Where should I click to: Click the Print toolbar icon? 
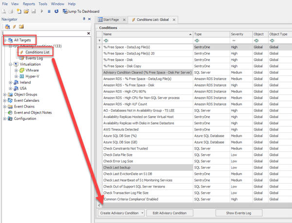coord(11,11)
